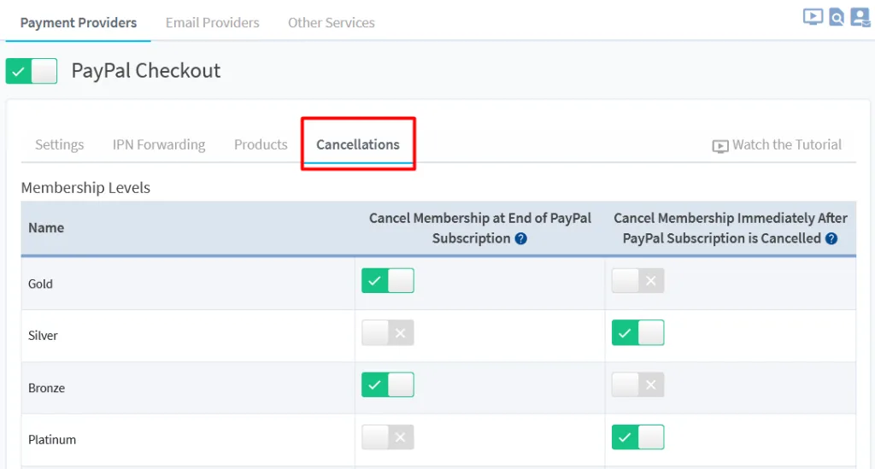Open the IPN Forwarding sub-tab
The height and width of the screenshot is (469, 875).
click(159, 145)
